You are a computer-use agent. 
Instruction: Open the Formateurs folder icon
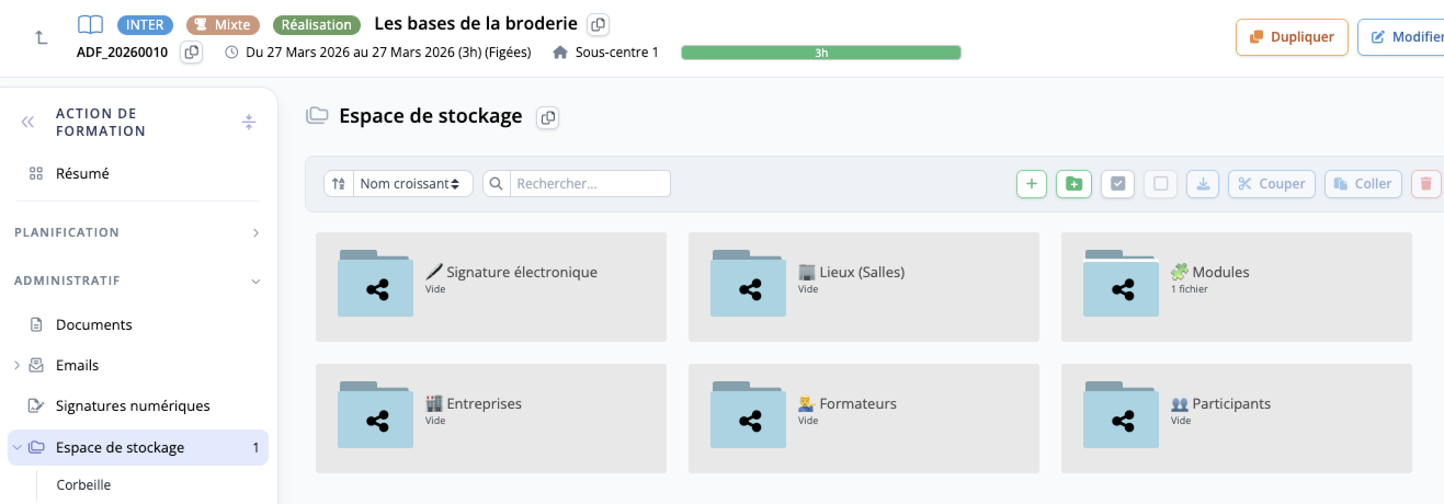[x=748, y=415]
